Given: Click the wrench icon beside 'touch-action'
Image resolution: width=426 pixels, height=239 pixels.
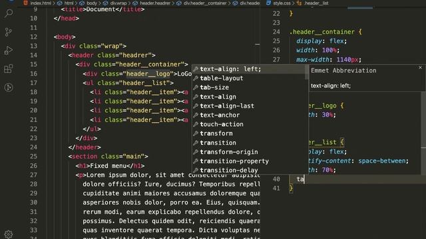Looking at the screenshot, I should pos(195,124).
